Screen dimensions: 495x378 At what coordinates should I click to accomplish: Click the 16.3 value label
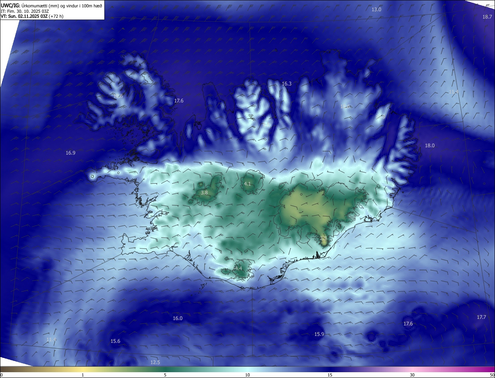pyautogui.click(x=287, y=83)
